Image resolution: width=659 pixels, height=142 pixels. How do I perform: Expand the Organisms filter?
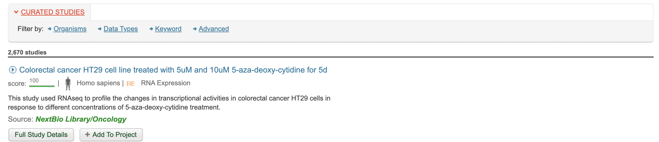(70, 29)
